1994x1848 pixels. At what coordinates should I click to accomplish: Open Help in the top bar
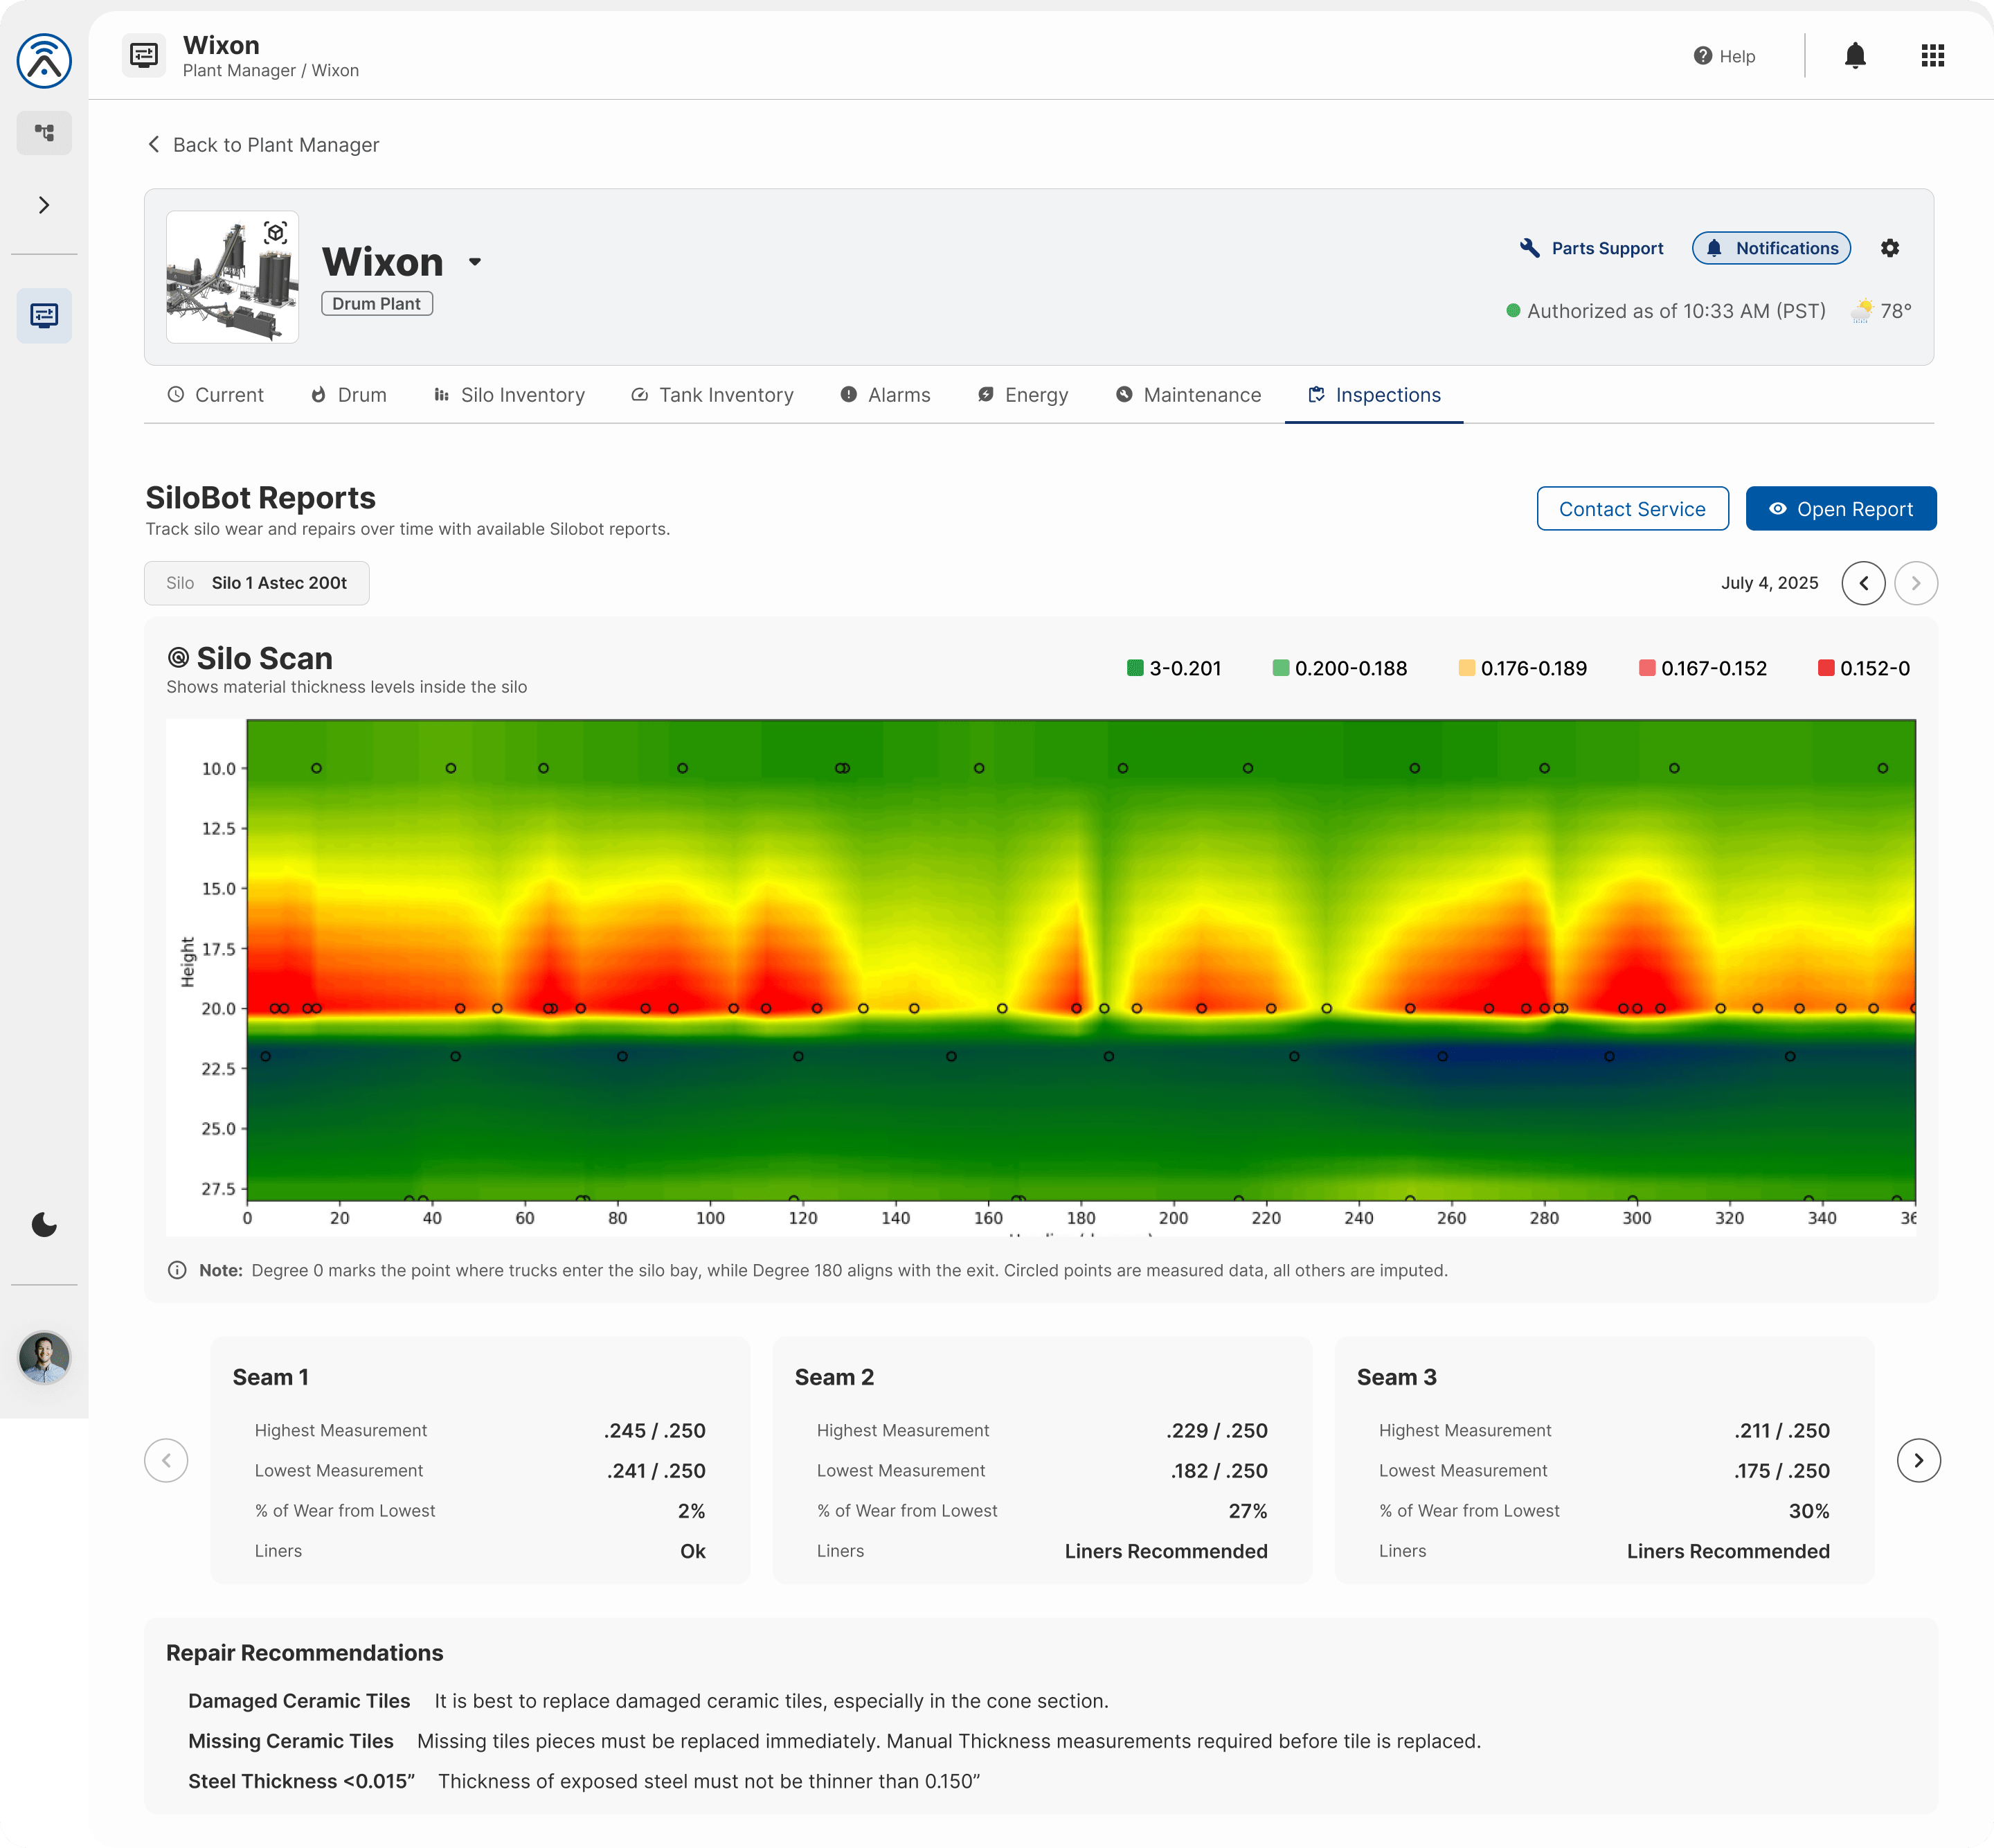click(1724, 56)
